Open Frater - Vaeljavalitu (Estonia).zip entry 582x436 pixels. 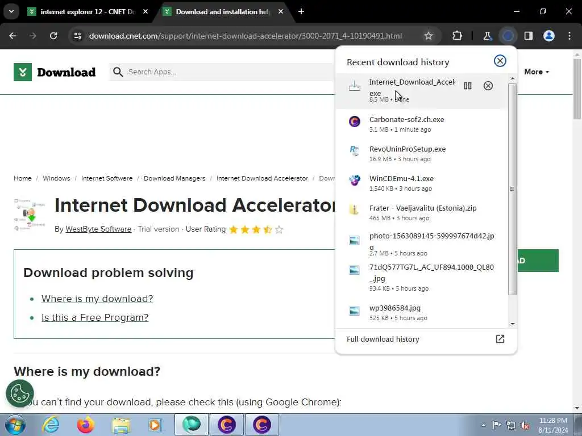[x=422, y=213]
